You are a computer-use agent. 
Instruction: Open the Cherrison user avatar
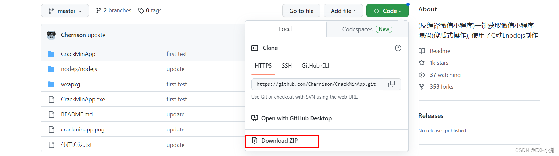51,35
